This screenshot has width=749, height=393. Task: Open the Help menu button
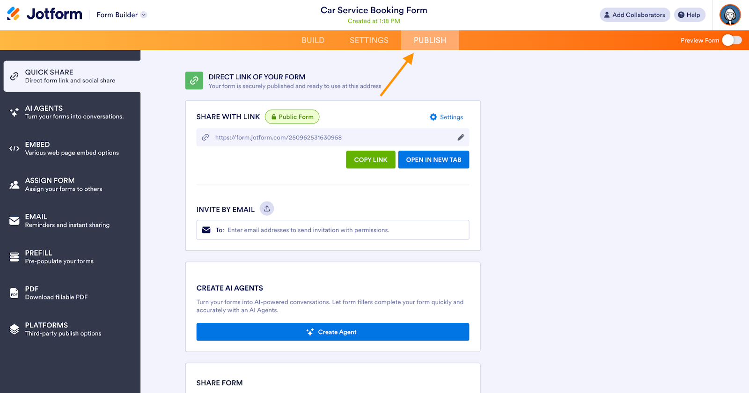tap(689, 15)
